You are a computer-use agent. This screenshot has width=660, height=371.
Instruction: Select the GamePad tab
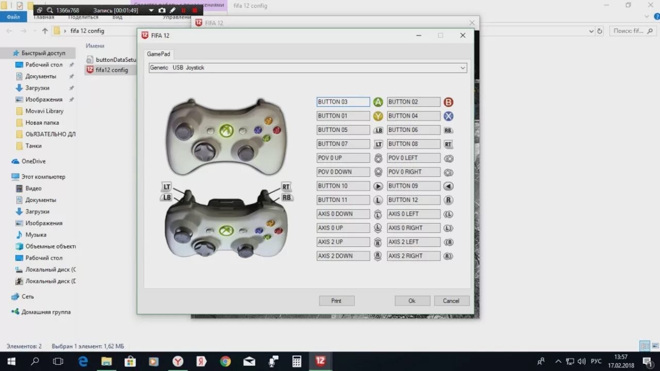coord(159,54)
